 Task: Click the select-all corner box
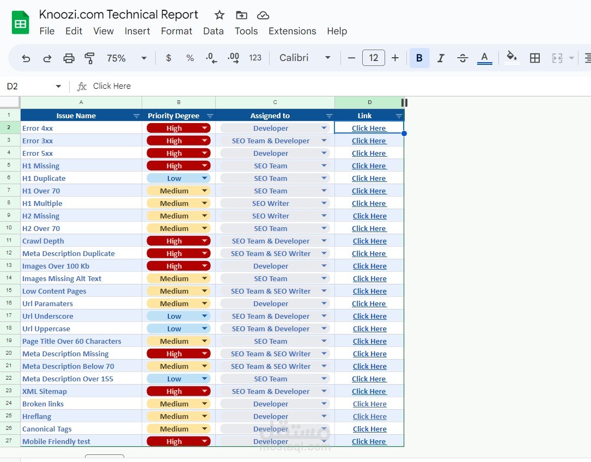9,102
